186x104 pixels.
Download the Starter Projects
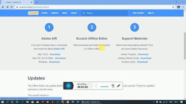(143, 54)
